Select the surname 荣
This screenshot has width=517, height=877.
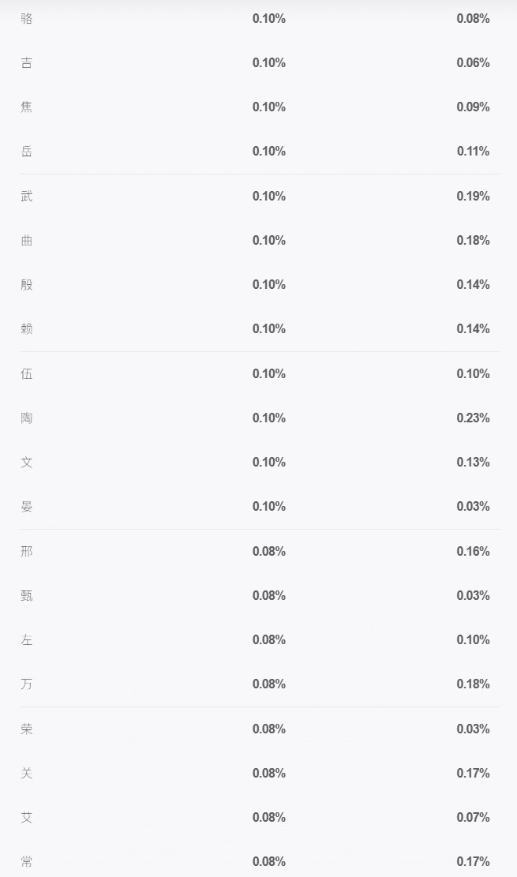pyautogui.click(x=27, y=729)
